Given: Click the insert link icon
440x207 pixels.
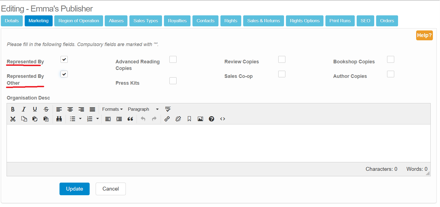Looking at the screenshot, I should click(x=167, y=119).
